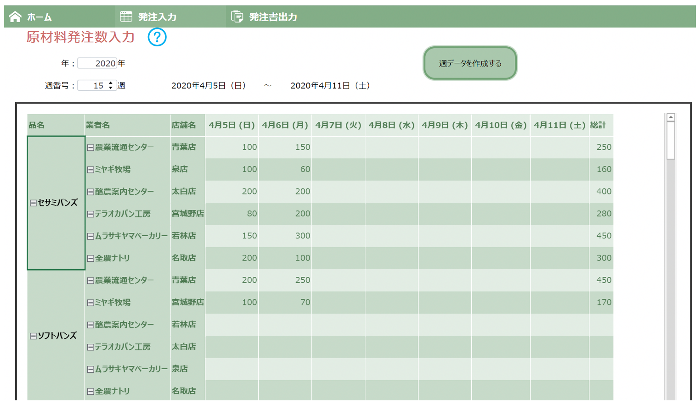The width and height of the screenshot is (700, 404).
Task: Switch to 発注書出力 menu
Action: click(273, 17)
